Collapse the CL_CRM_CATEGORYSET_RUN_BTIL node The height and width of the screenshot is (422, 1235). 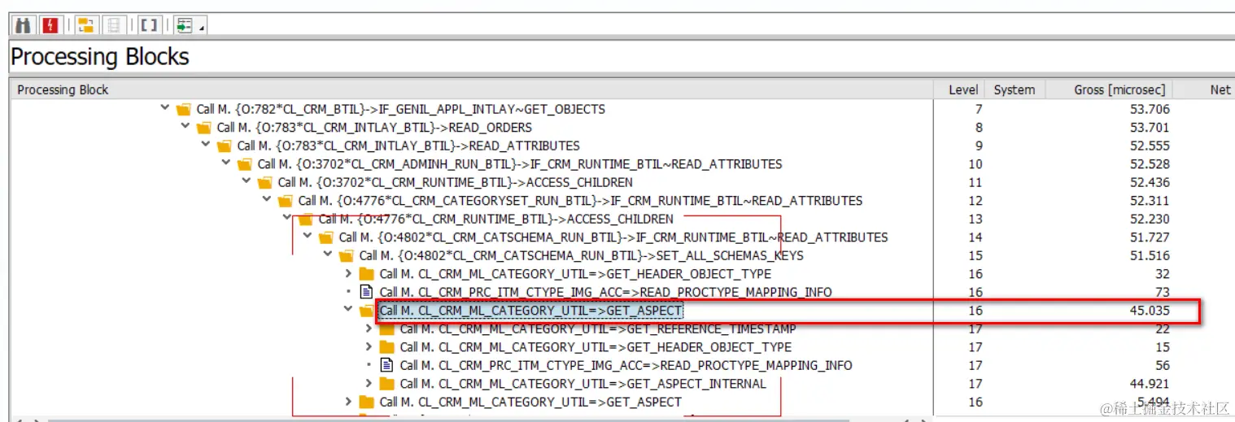(267, 200)
